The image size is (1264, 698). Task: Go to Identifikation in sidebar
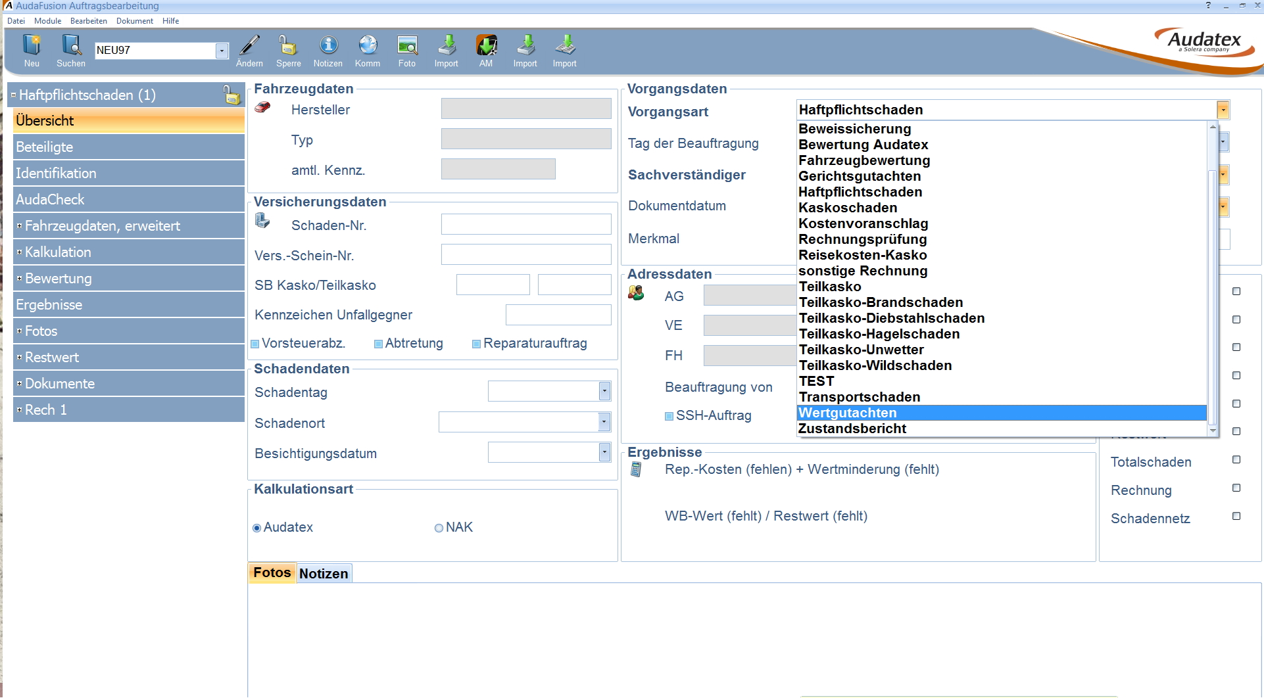[x=129, y=173]
